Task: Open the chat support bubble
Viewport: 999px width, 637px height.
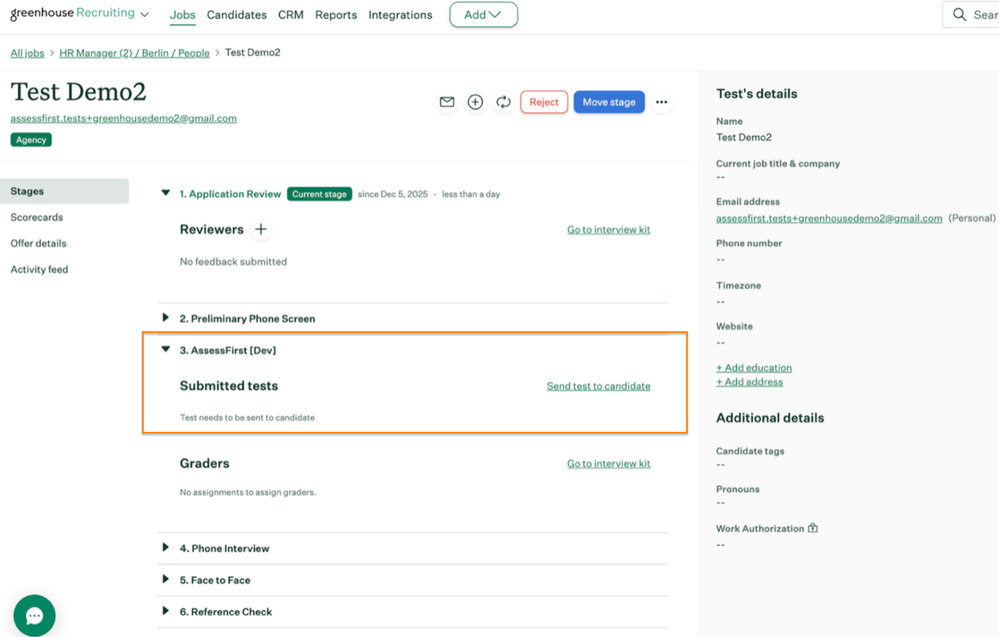Action: 34,616
